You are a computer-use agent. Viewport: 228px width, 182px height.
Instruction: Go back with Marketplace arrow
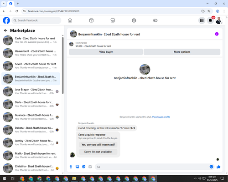5,30
